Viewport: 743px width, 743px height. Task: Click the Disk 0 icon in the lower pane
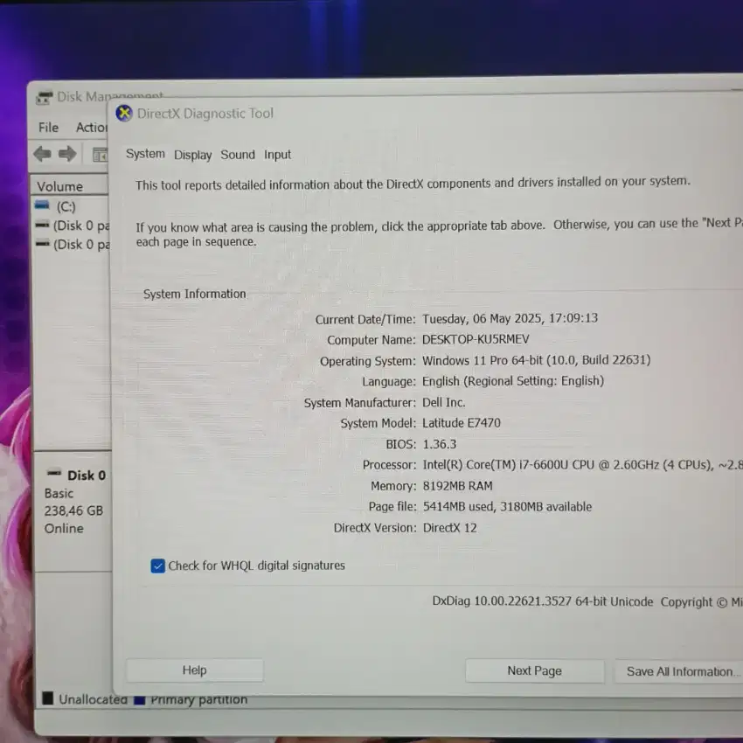pyautogui.click(x=54, y=473)
